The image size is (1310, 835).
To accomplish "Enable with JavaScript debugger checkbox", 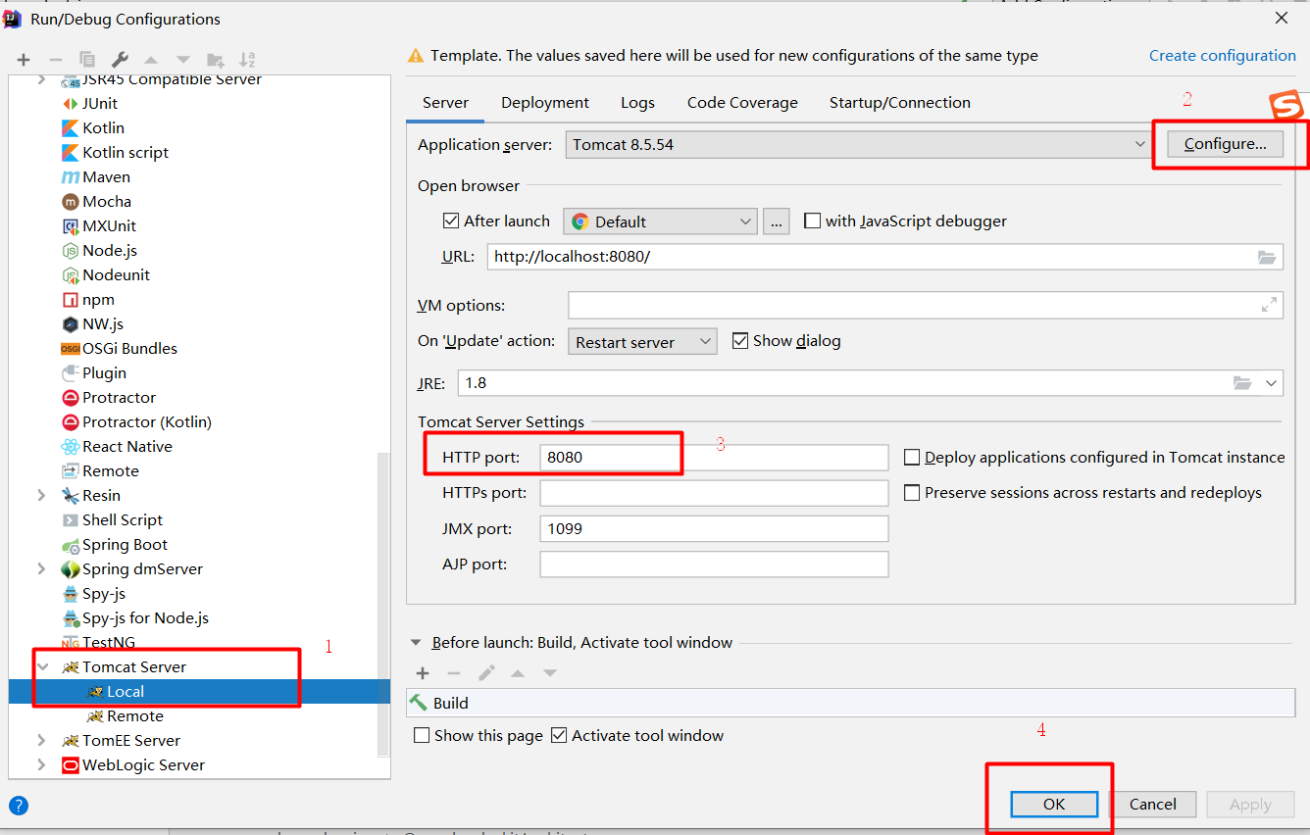I will pos(812,221).
